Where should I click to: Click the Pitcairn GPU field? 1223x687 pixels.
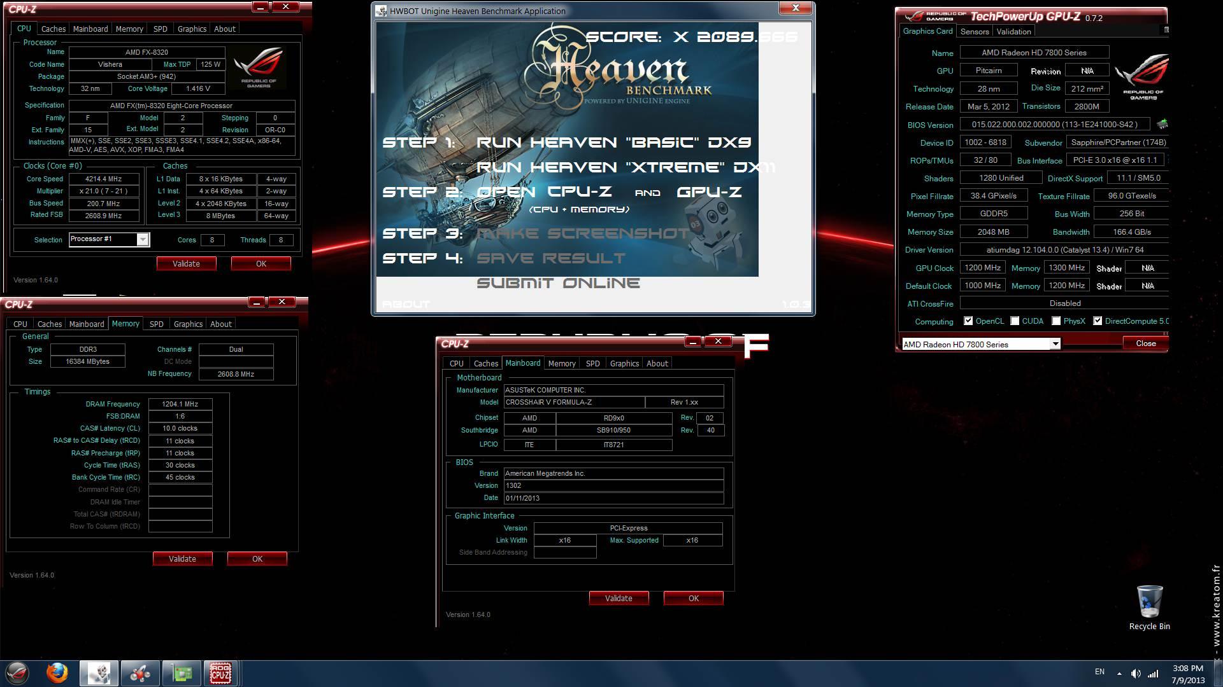[989, 71]
